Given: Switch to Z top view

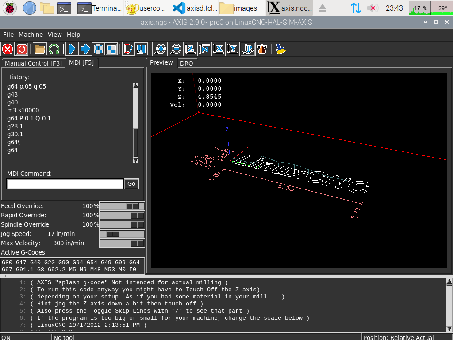Looking at the screenshot, I should click(190, 49).
